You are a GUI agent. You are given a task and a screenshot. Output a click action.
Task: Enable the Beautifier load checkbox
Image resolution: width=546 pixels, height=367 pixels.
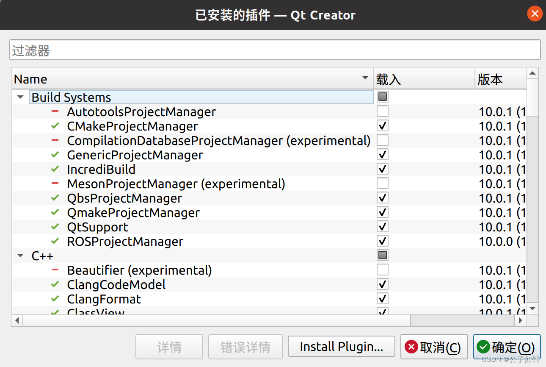pos(383,270)
